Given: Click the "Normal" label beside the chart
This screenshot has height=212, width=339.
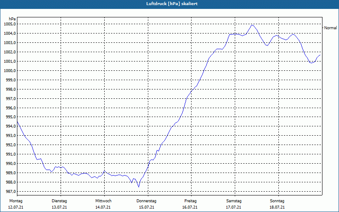Looking at the screenshot, I should point(331,28).
